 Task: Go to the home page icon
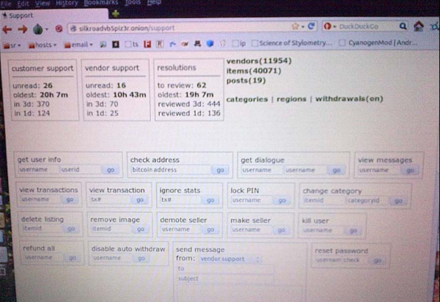(419, 26)
